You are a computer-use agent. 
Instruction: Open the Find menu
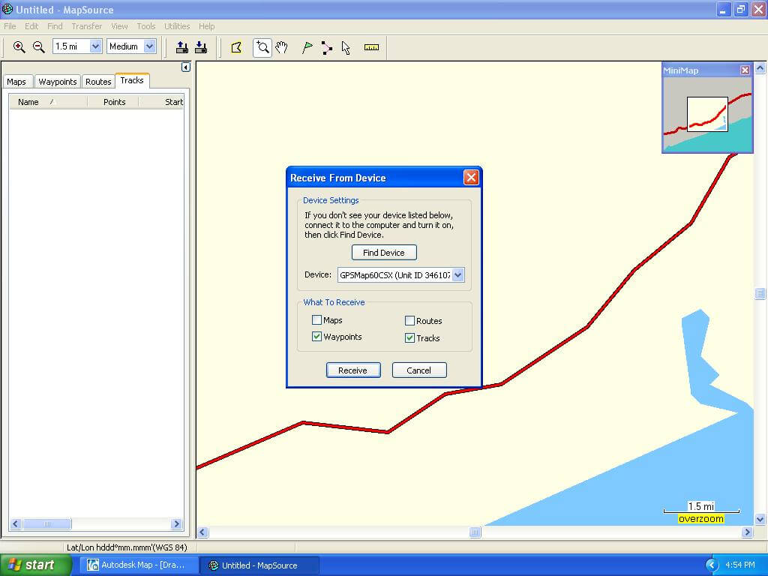click(55, 26)
